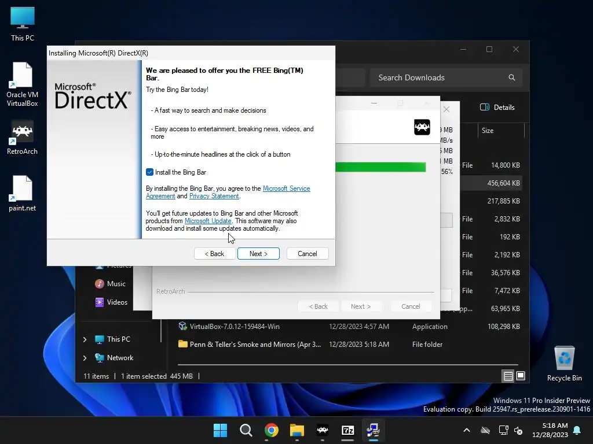This screenshot has height=444, width=593.
Task: Open the notification bell icon
Action: [x=577, y=430]
